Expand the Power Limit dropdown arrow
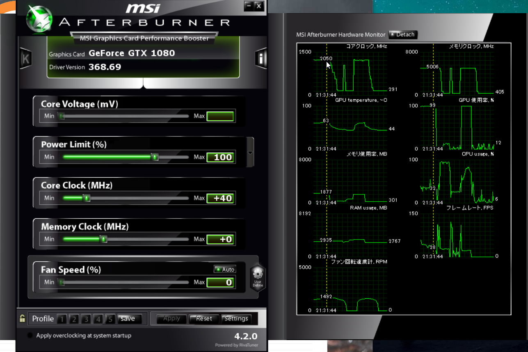Viewport: 528px width, 352px height. pos(250,153)
